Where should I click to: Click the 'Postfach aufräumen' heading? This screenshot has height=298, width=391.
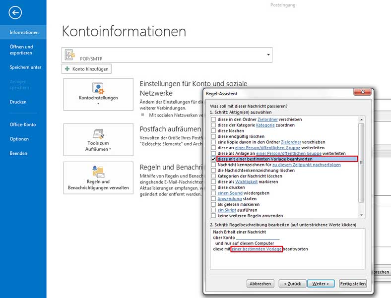coord(170,129)
